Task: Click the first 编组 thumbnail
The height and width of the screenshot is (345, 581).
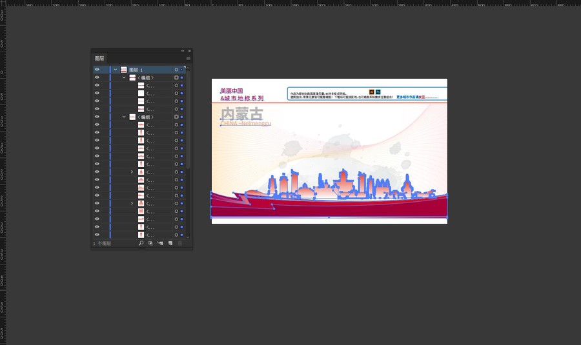Action: coord(132,78)
